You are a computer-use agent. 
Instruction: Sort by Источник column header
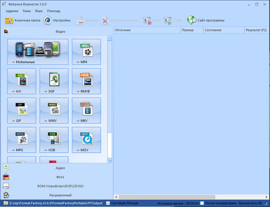pyautogui.click(x=147, y=30)
